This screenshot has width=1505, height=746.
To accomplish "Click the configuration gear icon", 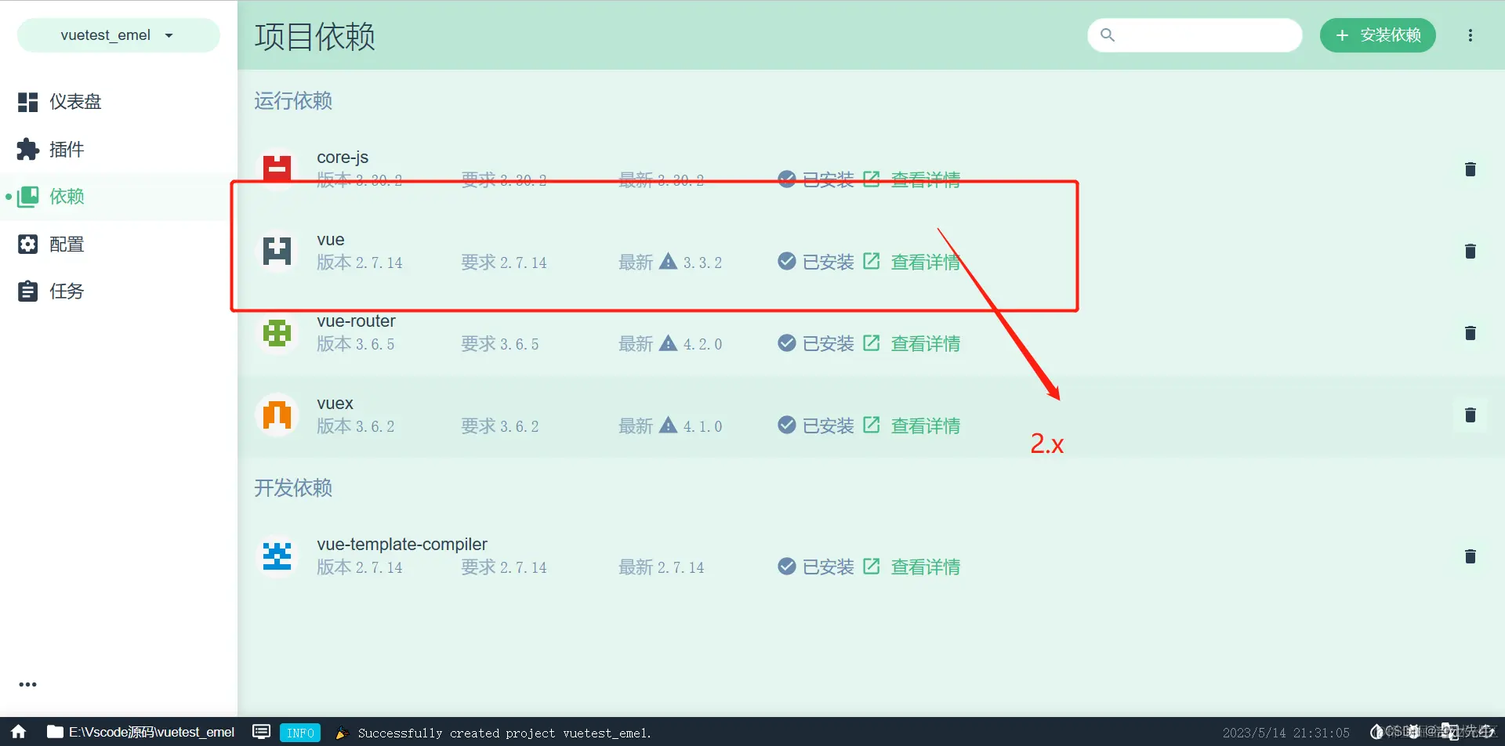I will 28,244.
